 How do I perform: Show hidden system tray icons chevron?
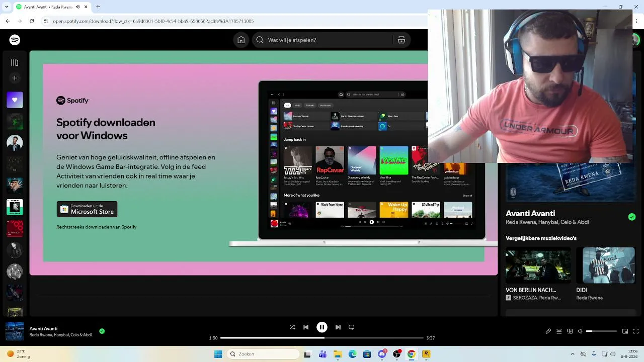click(573, 354)
